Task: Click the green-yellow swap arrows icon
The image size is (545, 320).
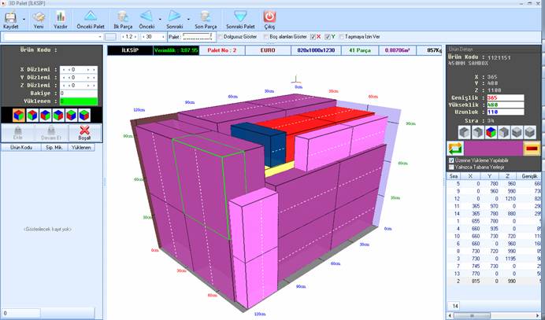Action: [x=455, y=148]
